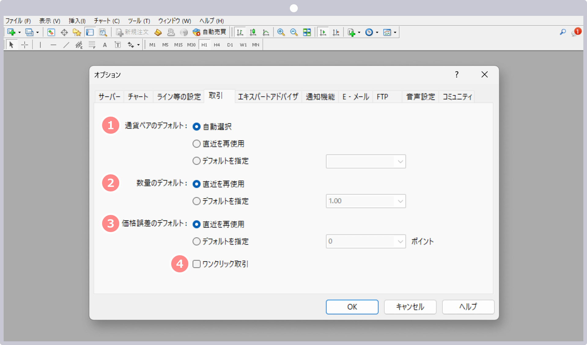Switch to M15 timeframe
This screenshot has height=345, width=587.
point(178,45)
